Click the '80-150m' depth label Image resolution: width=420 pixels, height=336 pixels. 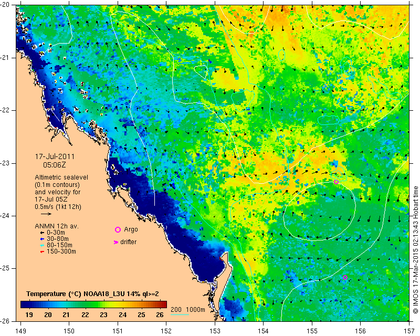(59, 245)
